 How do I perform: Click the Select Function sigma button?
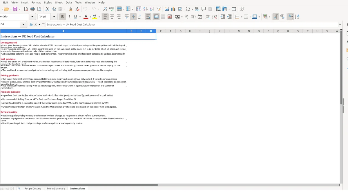point(36,24)
